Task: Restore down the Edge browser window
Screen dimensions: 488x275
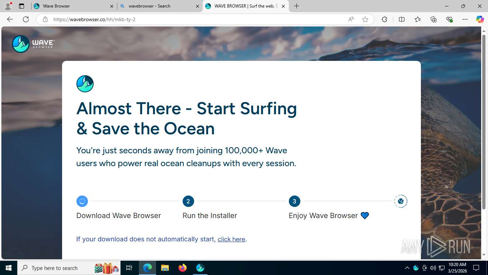Action: [463, 6]
